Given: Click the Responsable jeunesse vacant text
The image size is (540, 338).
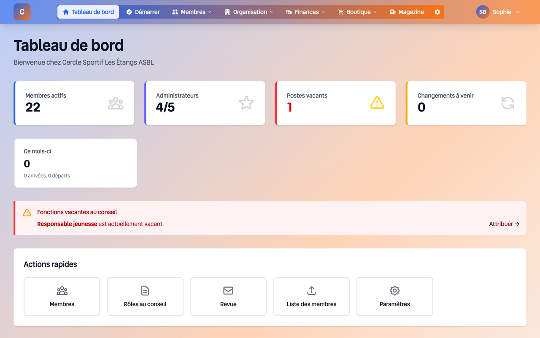Looking at the screenshot, I should coord(100,224).
